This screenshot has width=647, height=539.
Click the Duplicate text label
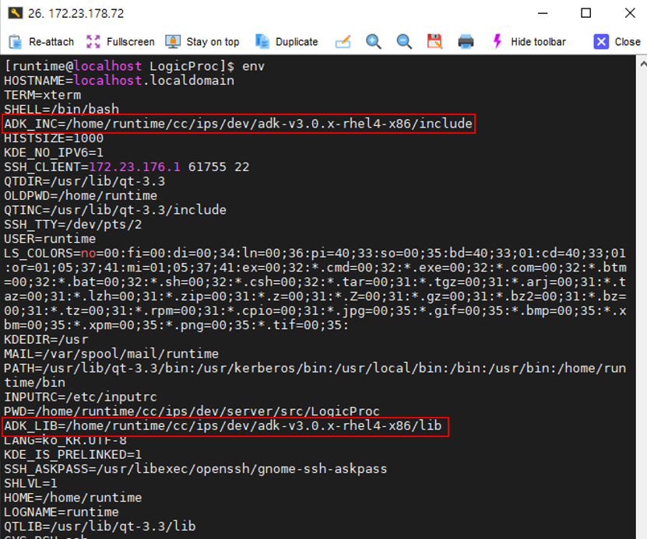297,42
